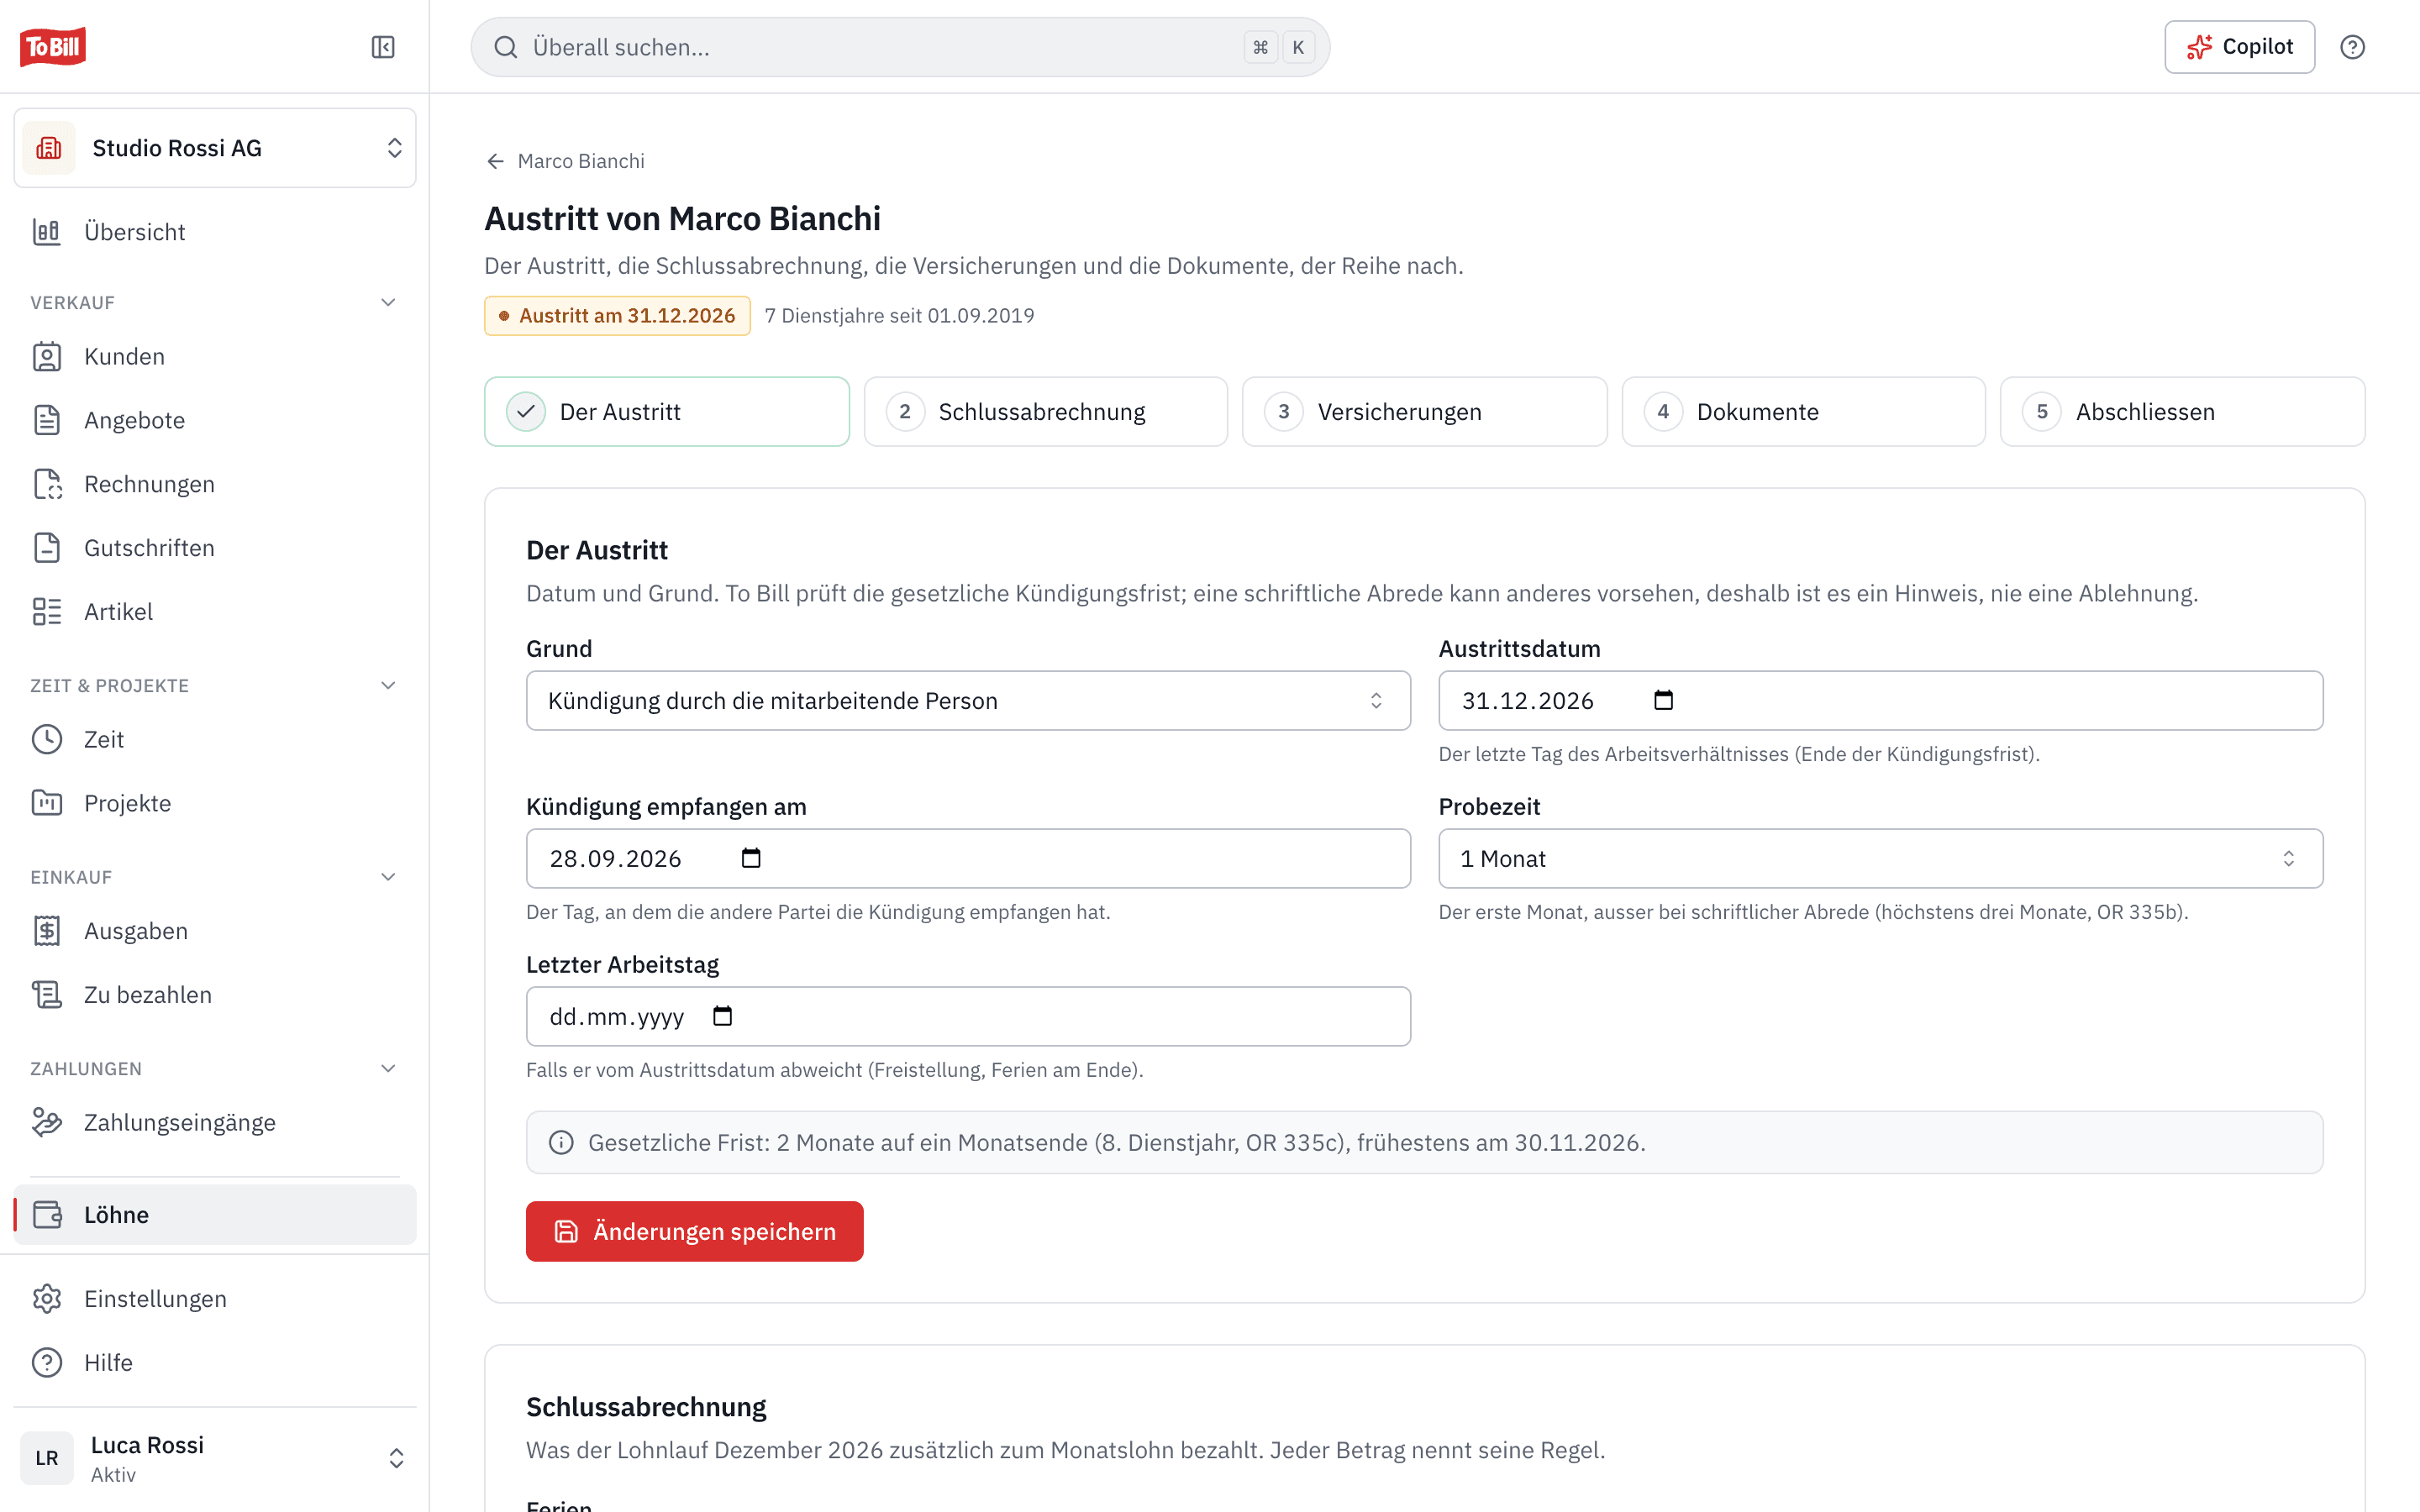Collapse the VERKAUF section

388,302
